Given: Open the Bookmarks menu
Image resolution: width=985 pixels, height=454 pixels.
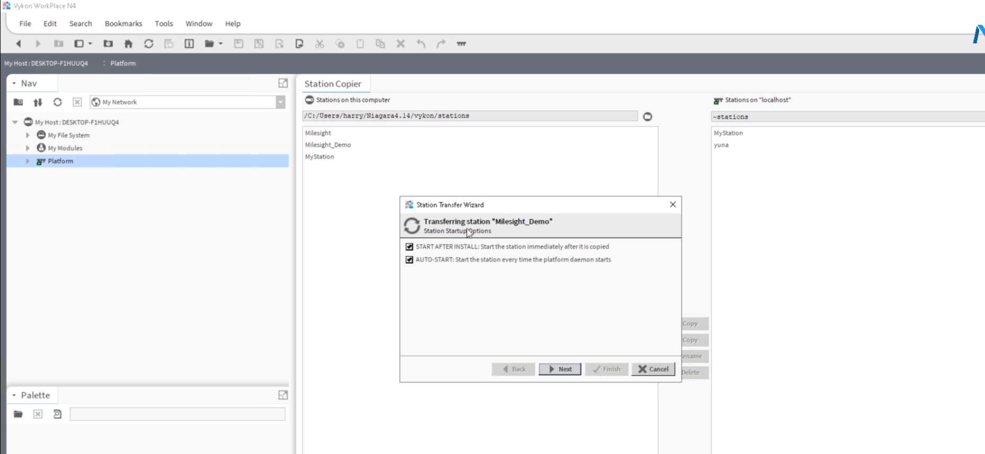Looking at the screenshot, I should pyautogui.click(x=124, y=24).
